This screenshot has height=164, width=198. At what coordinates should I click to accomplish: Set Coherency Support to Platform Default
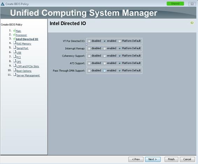click(x=120, y=56)
